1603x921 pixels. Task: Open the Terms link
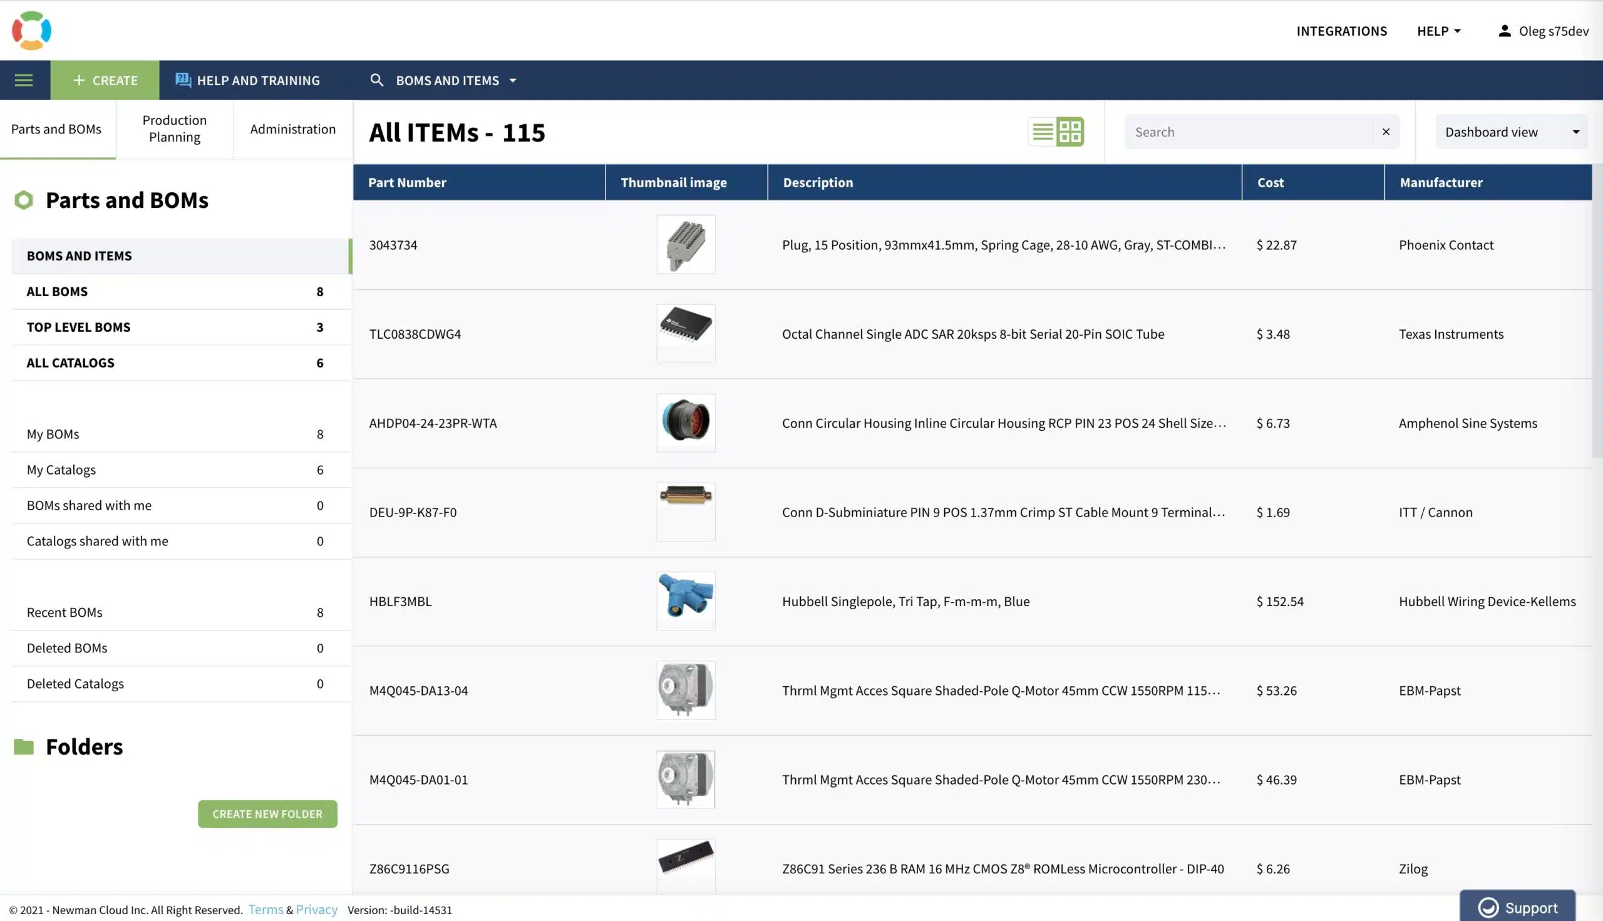pos(265,910)
